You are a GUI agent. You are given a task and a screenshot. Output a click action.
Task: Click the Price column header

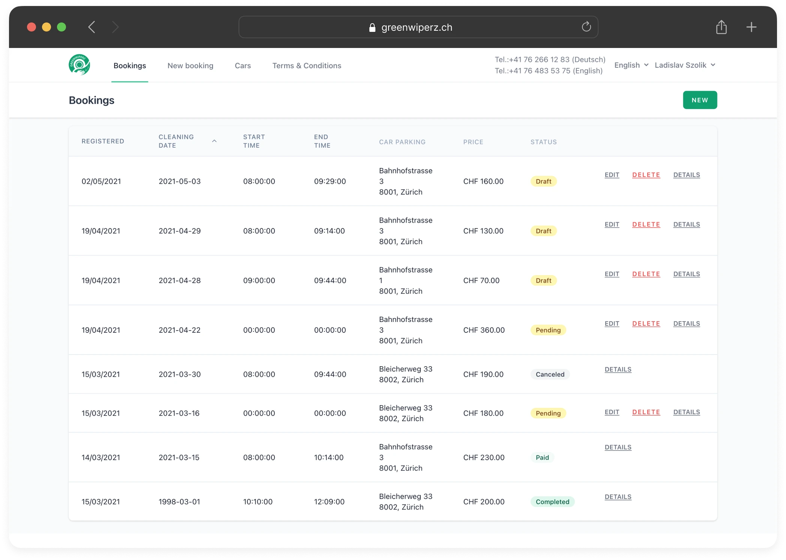[473, 142]
